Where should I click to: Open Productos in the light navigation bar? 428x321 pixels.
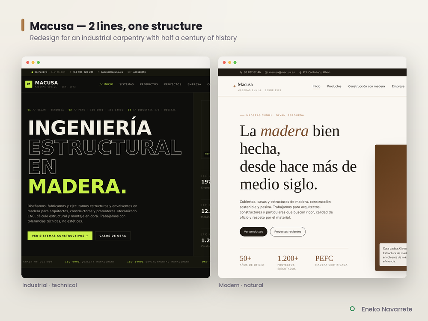(334, 86)
